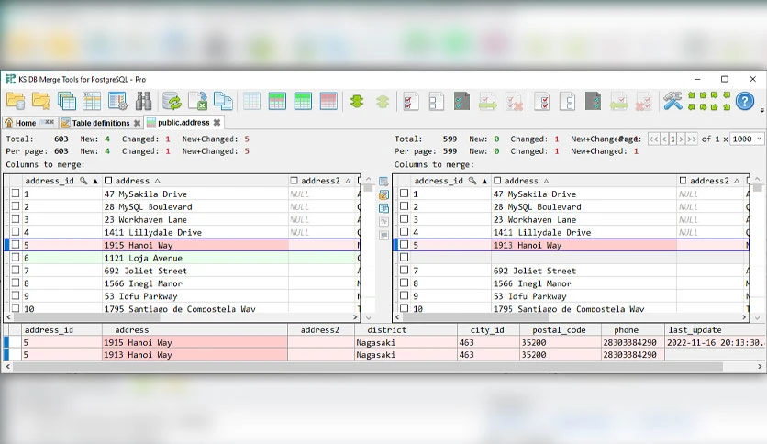
Task: Select the 1913 Hanoi Way cell in right grid
Action: point(584,245)
